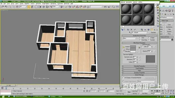Click the Pyramid primitive button

[x=169, y=32]
